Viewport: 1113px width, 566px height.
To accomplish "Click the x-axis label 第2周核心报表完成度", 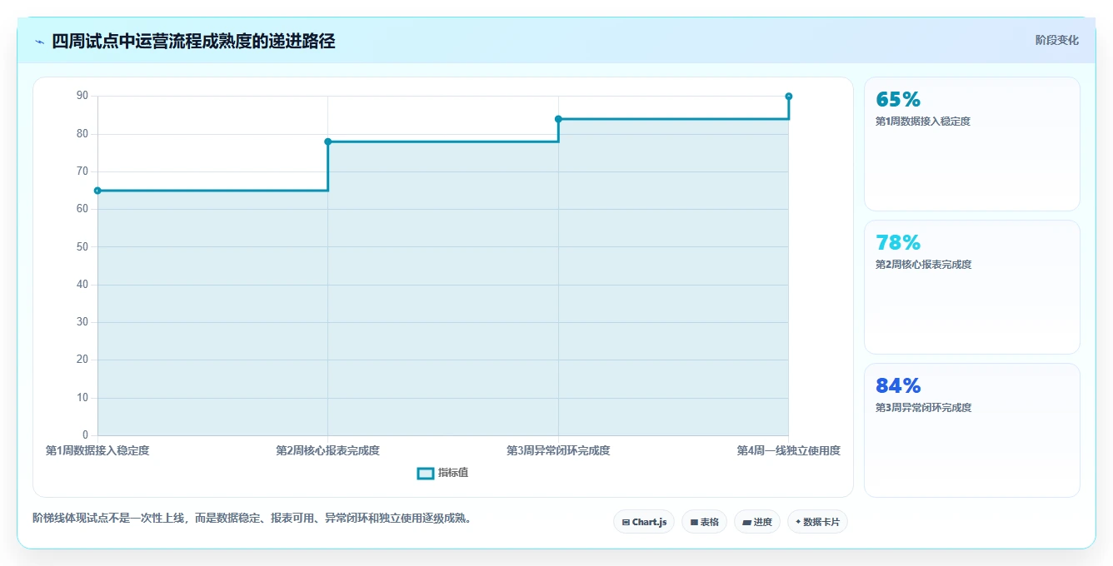I will (328, 450).
